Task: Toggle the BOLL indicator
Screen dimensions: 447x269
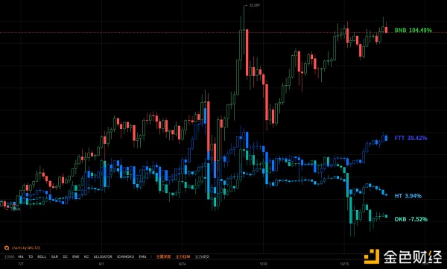Action: pyautogui.click(x=42, y=257)
